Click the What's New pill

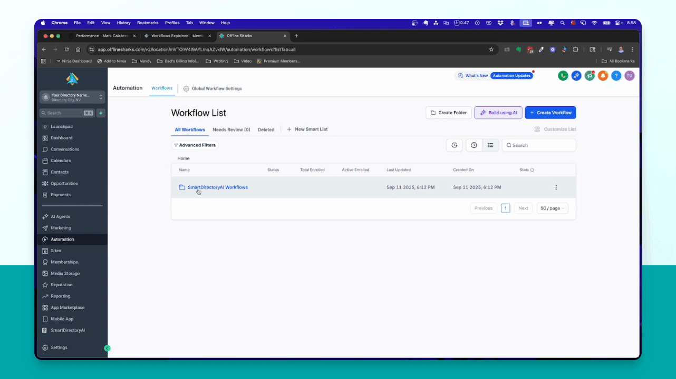(x=473, y=76)
